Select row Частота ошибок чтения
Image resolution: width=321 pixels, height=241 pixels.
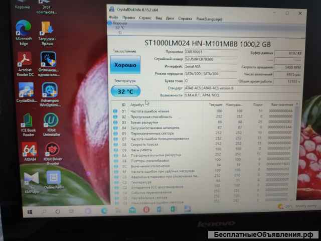point(203,111)
